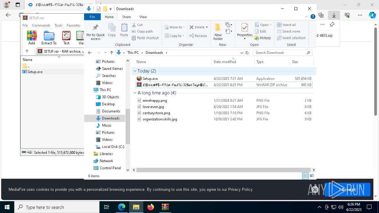Click the Refresh button beside address bar
Viewport: 379px width, 213px height.
click(247, 53)
